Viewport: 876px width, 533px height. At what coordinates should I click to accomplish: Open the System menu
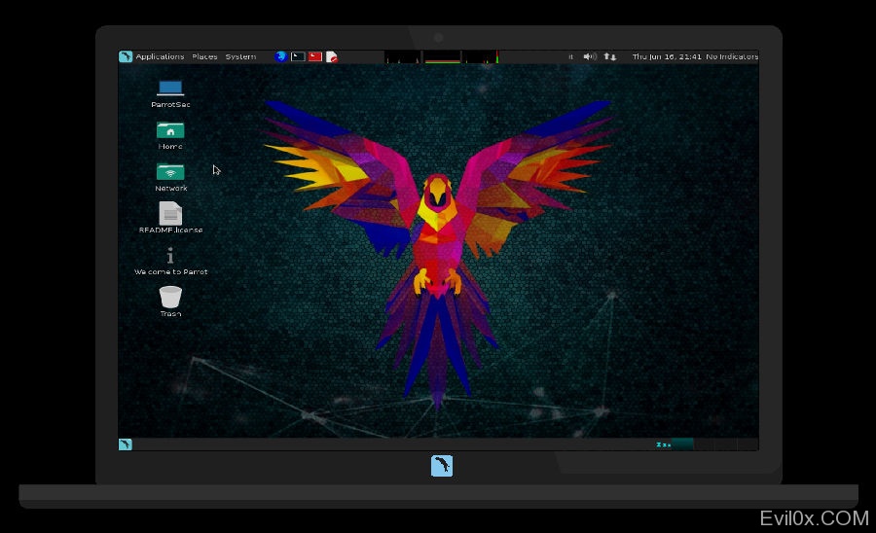pyautogui.click(x=240, y=56)
